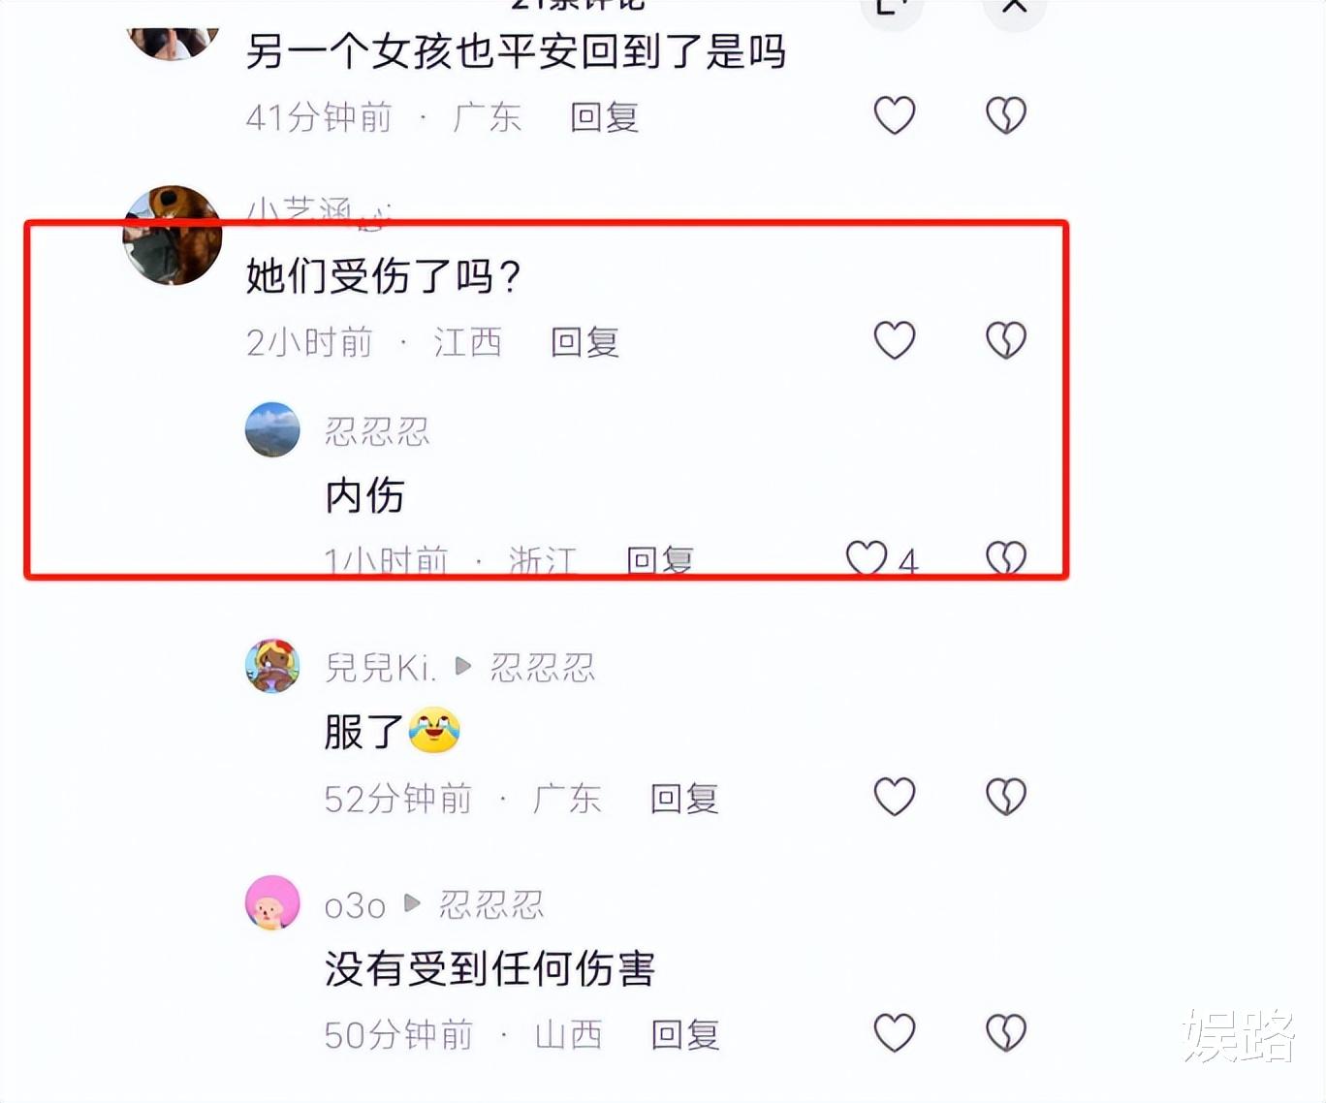Like the 没有受到任何伤害 reply
Image resolution: width=1326 pixels, height=1103 pixels.
click(895, 1033)
